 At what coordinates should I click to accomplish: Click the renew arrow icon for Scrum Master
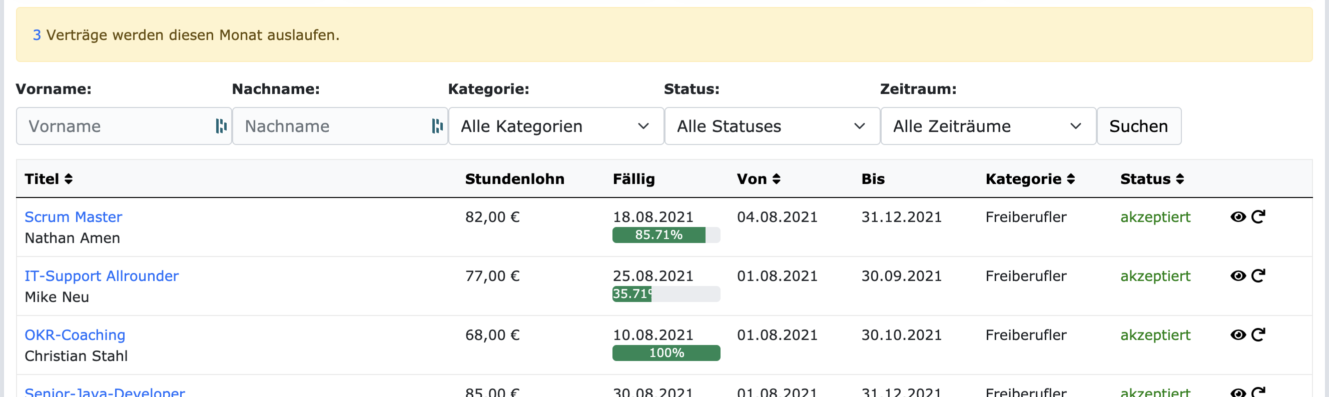tap(1258, 217)
